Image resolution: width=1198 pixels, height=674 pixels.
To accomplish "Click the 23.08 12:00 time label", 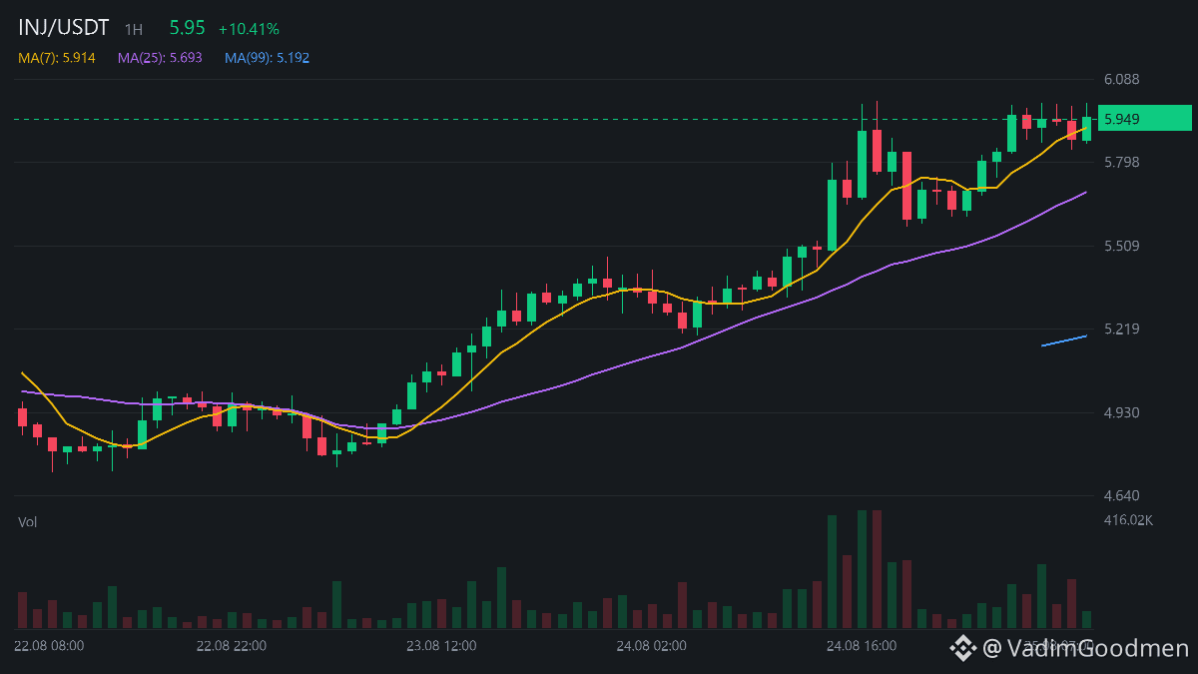I will pyautogui.click(x=441, y=646).
